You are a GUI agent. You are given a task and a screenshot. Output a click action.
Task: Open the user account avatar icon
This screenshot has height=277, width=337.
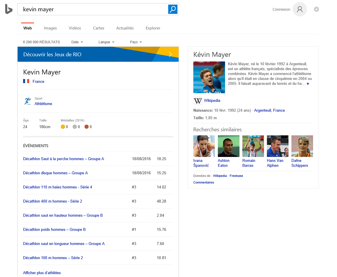pyautogui.click(x=299, y=9)
